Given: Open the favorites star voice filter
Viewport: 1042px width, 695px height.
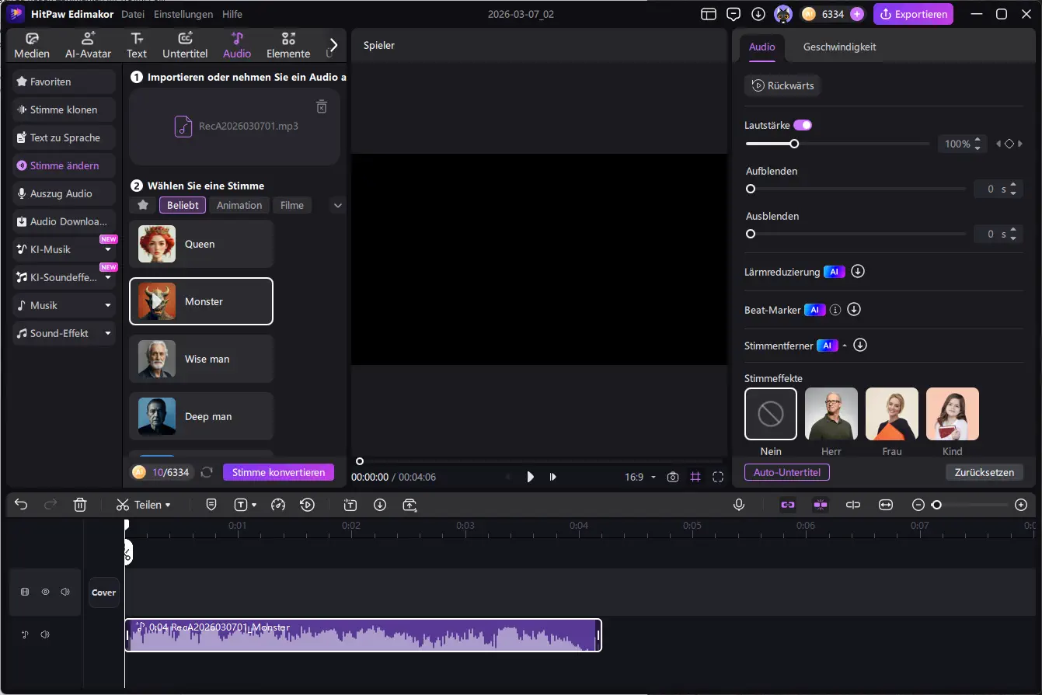Looking at the screenshot, I should (x=143, y=205).
